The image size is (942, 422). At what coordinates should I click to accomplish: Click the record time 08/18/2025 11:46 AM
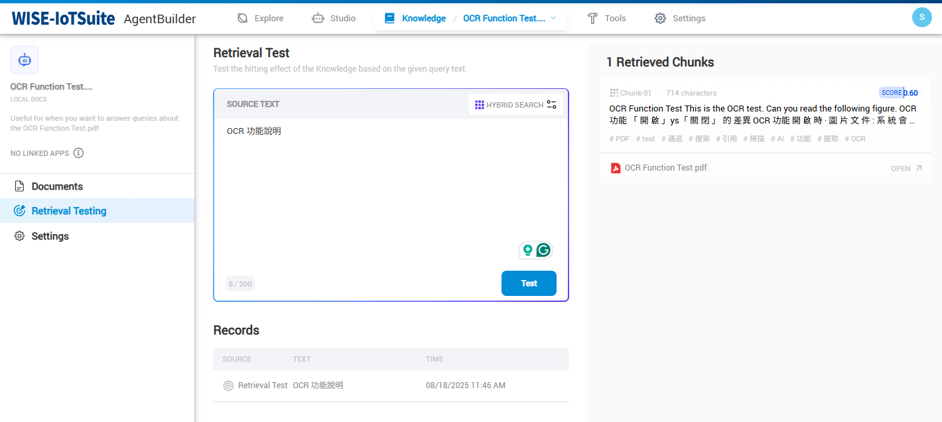click(466, 386)
